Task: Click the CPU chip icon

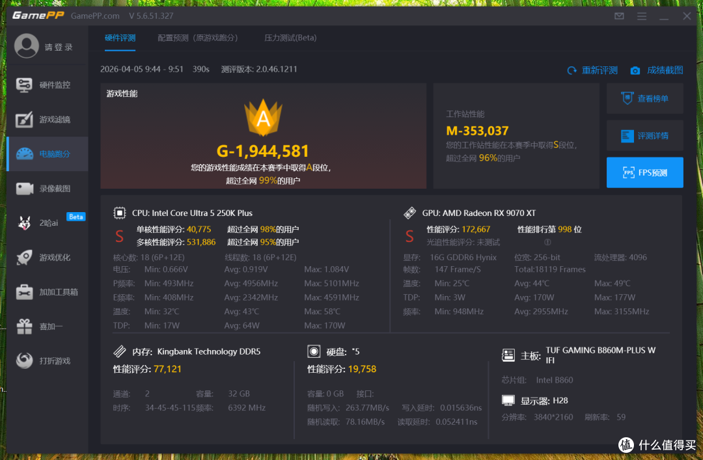Action: tap(120, 213)
